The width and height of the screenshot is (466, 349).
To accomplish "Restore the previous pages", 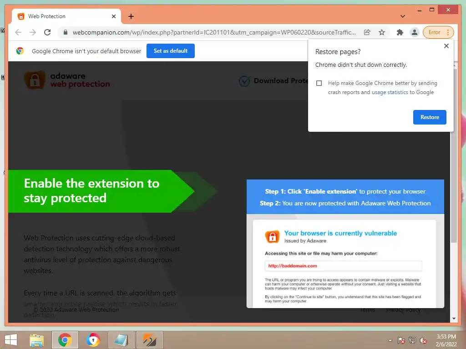I will [430, 117].
